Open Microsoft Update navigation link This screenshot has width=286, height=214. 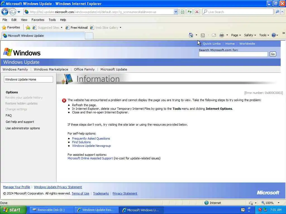114,69
